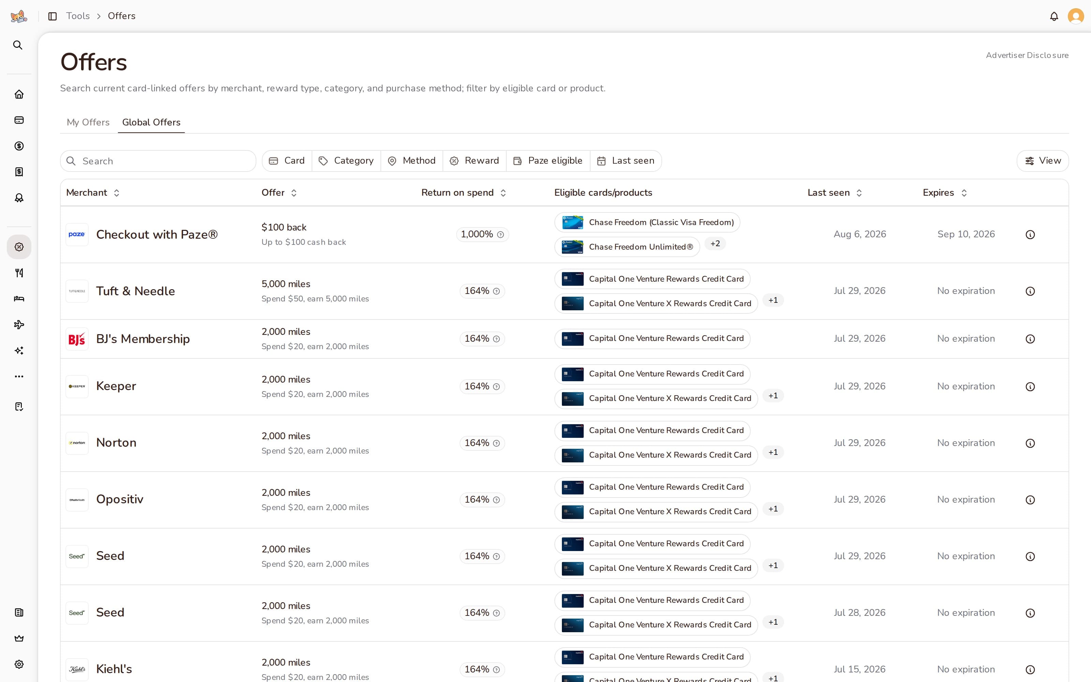Open the Checkout with Paze merchant
The height and width of the screenshot is (682, 1091).
tap(157, 235)
